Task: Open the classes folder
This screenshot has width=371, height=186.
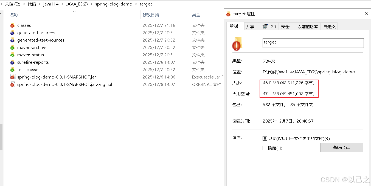Action: click(24, 25)
